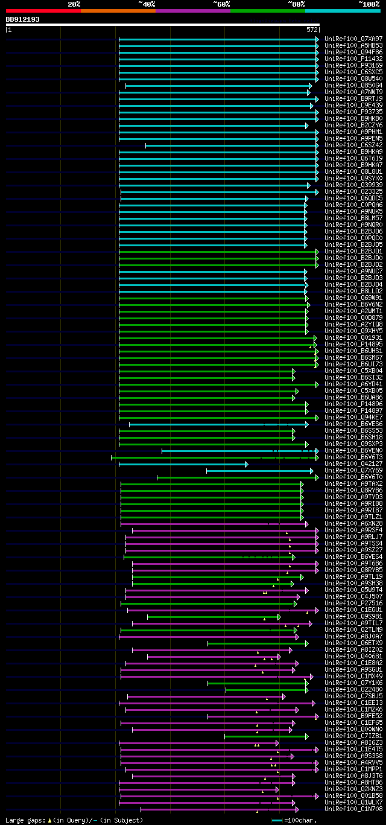Select hit label UniRef100_B8LM57

coord(353,218)
